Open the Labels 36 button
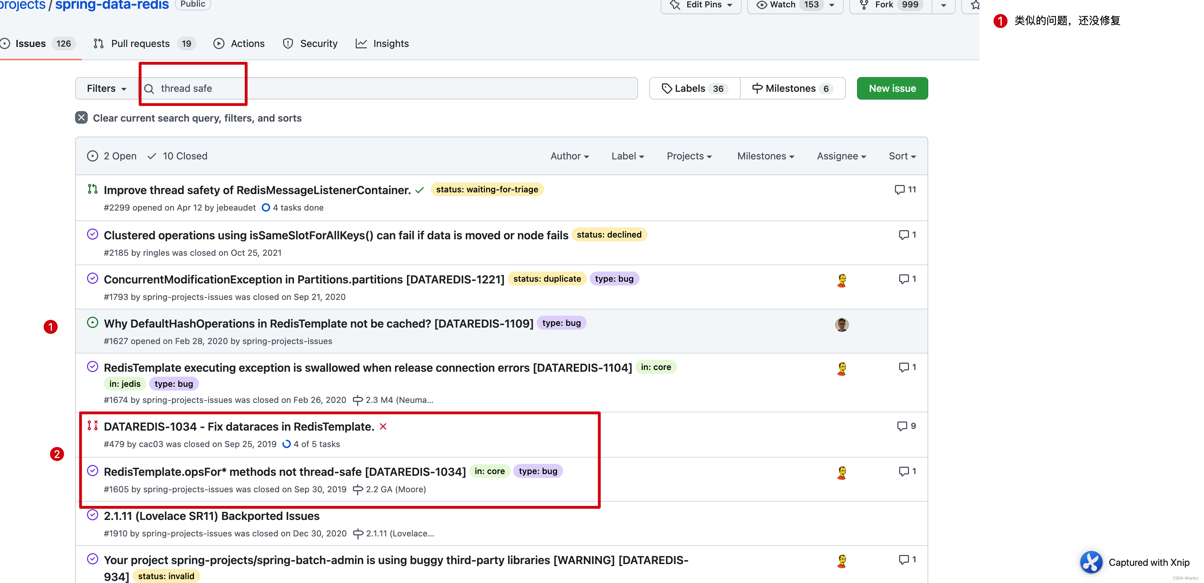The image size is (1204, 583). pos(695,89)
